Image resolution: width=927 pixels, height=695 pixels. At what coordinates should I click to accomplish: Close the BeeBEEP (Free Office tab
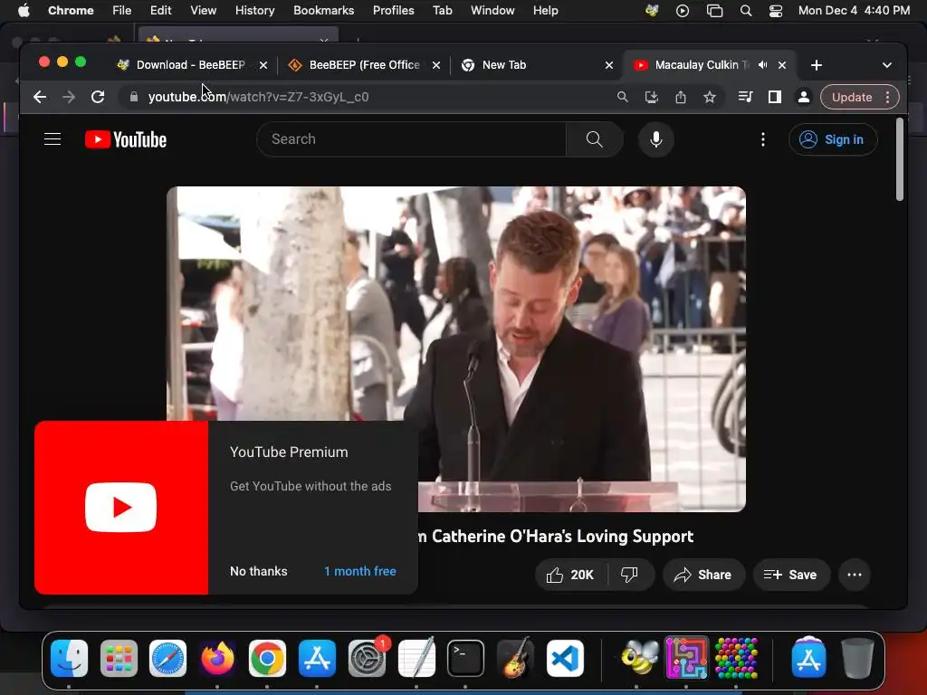tap(436, 65)
